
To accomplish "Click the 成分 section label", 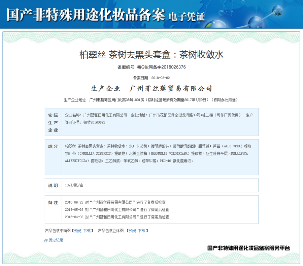I will 53,146.
